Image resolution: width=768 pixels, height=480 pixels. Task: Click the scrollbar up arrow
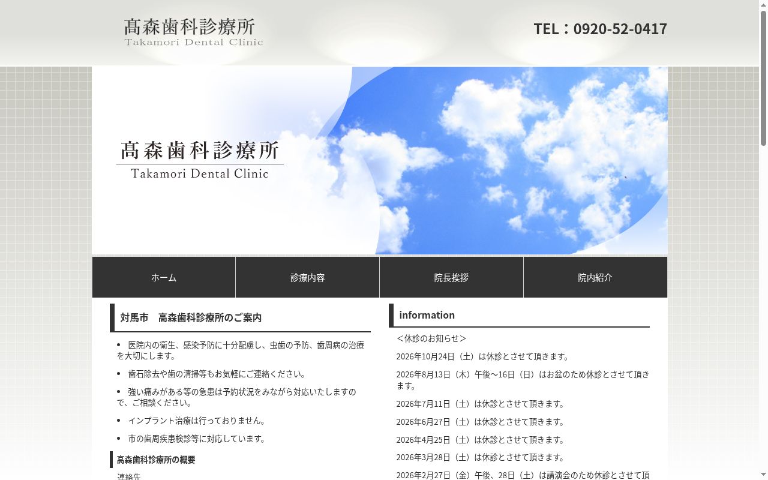click(x=763, y=5)
